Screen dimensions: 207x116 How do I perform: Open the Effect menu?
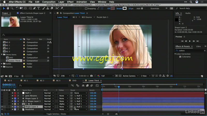[70, 2]
